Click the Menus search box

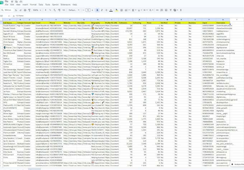[6, 10]
